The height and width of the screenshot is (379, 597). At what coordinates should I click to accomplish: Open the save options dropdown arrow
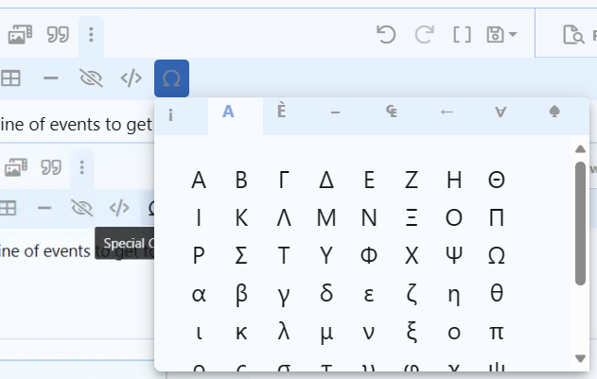pos(513,35)
